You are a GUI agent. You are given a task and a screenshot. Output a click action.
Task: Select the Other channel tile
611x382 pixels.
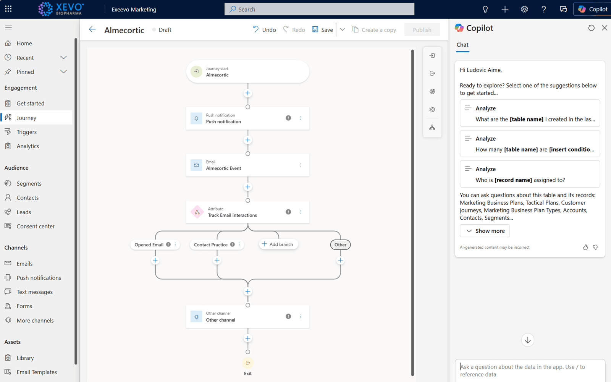point(248,317)
